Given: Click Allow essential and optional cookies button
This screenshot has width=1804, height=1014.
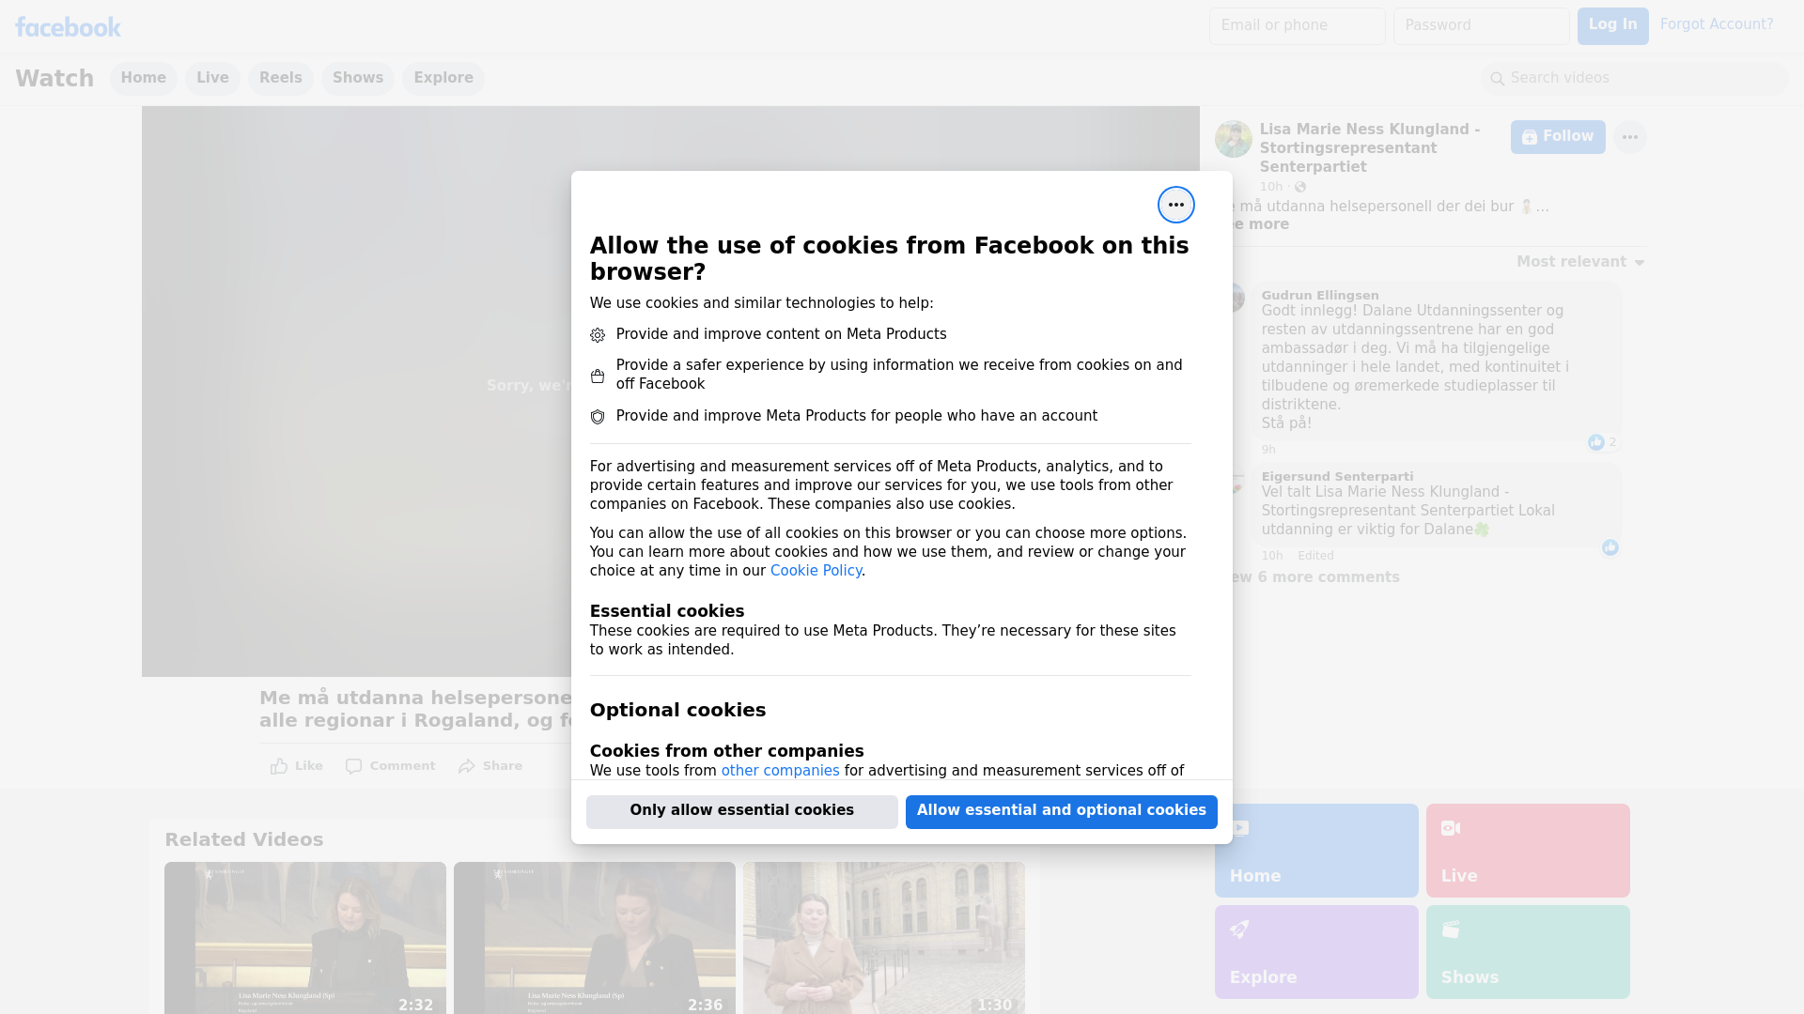Looking at the screenshot, I should (1061, 811).
